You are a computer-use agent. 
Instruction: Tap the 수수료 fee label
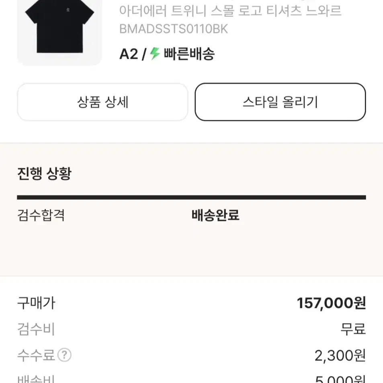click(x=36, y=355)
